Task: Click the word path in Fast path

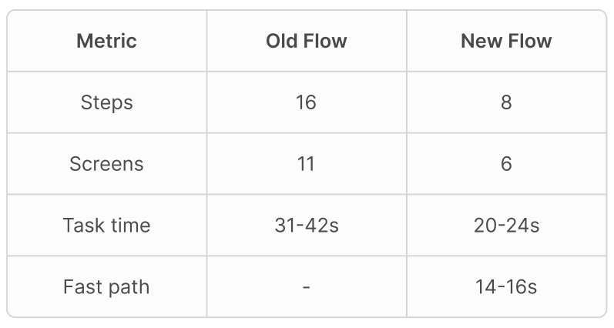Action: click(x=128, y=287)
